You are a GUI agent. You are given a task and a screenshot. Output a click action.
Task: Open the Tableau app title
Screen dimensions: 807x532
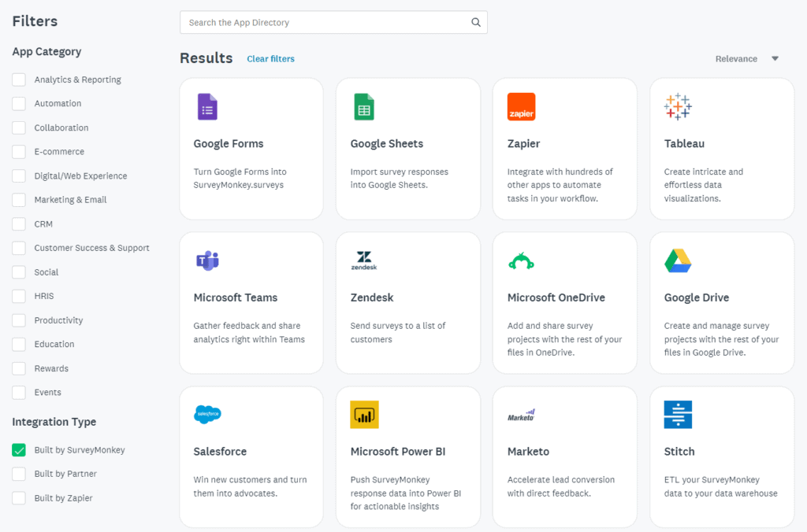point(684,144)
